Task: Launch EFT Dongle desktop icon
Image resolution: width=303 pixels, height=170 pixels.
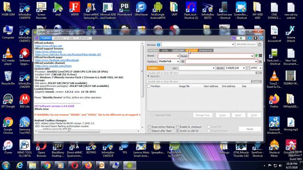Action: coord(8,101)
